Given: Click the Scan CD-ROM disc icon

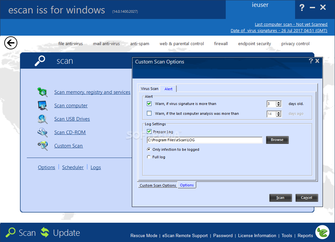Looking at the screenshot, I should (x=42, y=132).
